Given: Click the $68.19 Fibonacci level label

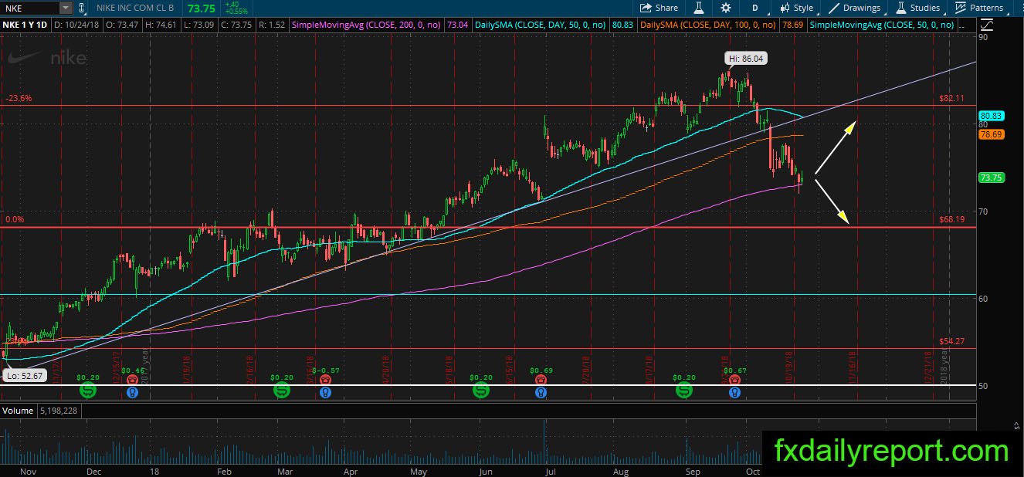Looking at the screenshot, I should pyautogui.click(x=952, y=220).
